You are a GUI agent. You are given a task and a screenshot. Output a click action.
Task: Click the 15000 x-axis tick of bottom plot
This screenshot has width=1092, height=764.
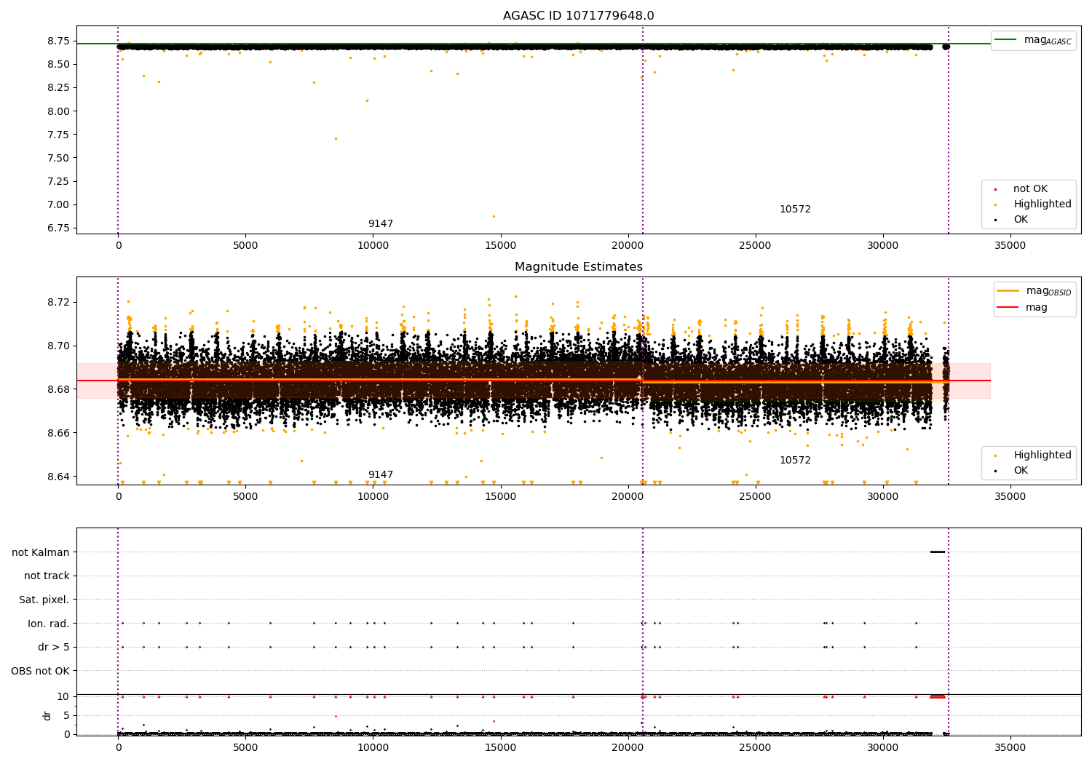tap(500, 747)
